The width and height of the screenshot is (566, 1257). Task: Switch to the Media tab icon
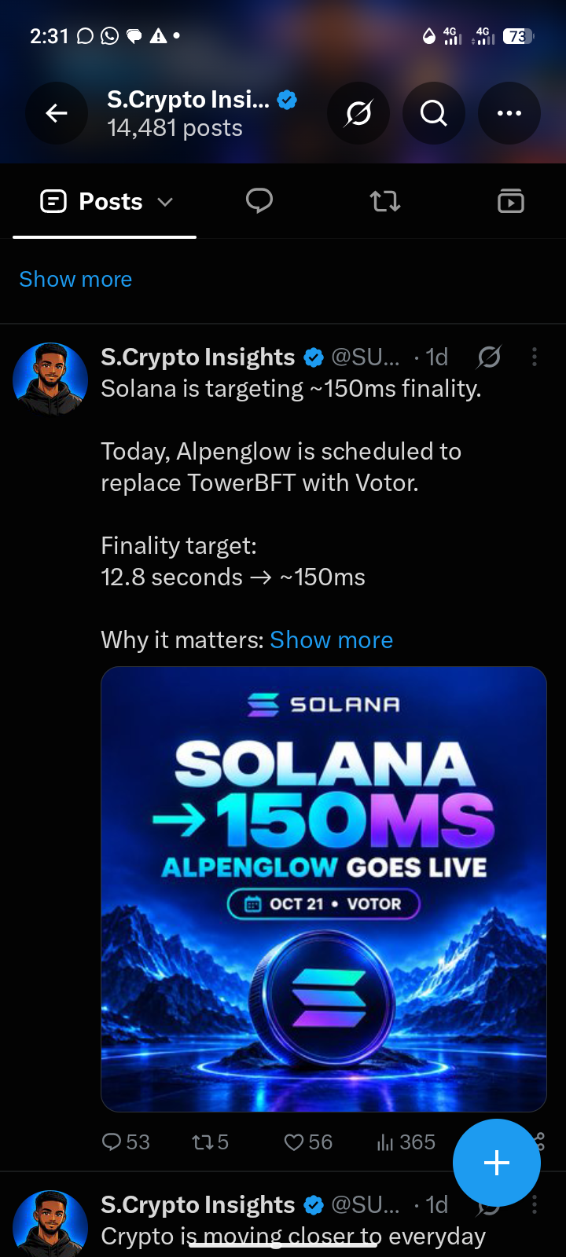(x=511, y=201)
